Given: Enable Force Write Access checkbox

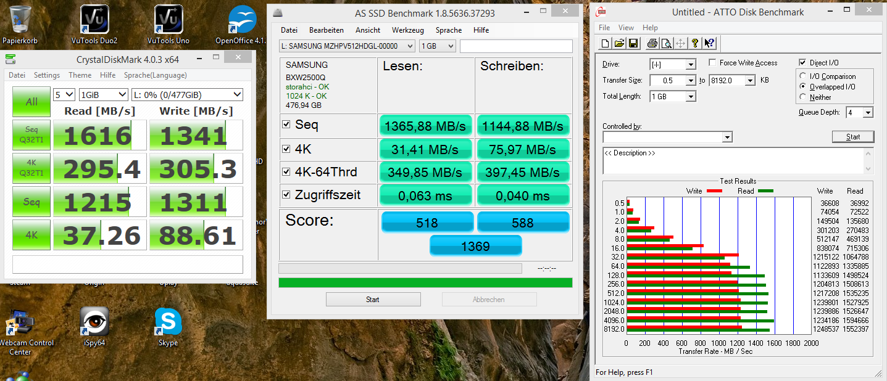Looking at the screenshot, I should coord(713,63).
